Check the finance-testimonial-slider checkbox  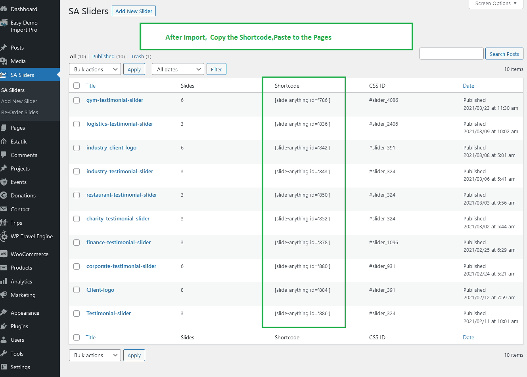pyautogui.click(x=77, y=243)
